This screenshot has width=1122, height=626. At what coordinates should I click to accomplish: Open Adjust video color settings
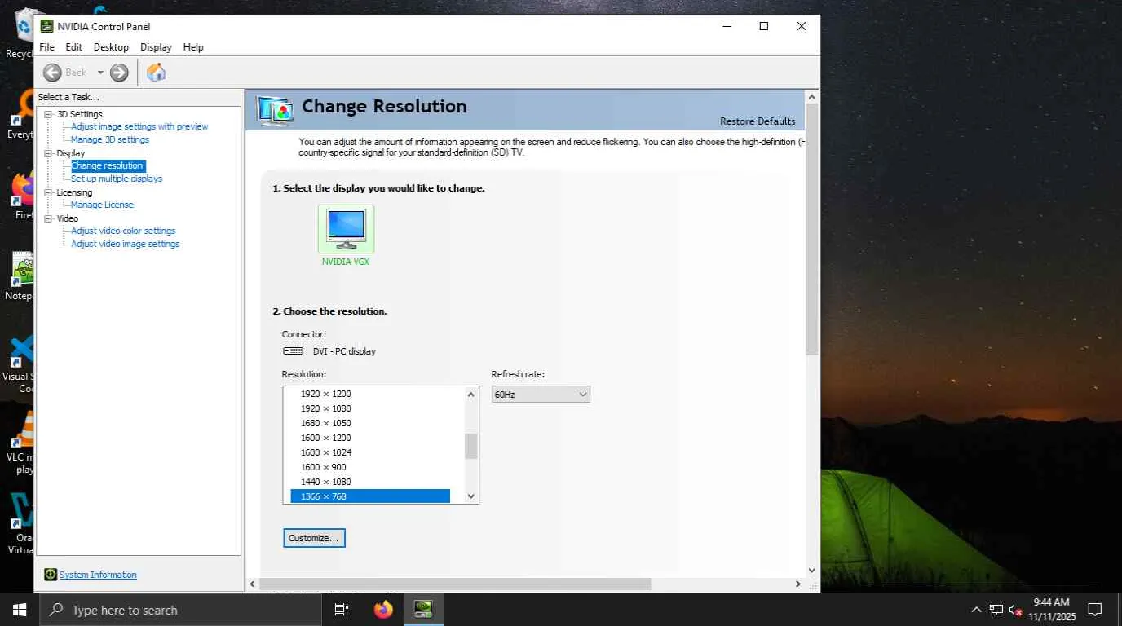(123, 231)
